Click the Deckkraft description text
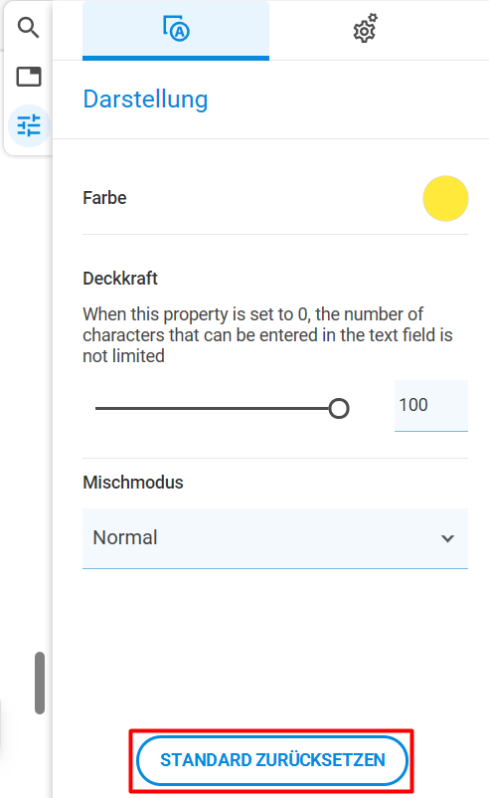489x798 pixels. [x=267, y=335]
